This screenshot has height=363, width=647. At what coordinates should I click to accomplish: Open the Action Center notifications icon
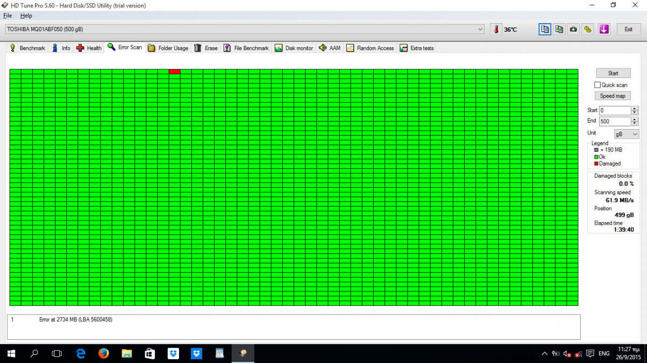coord(591,354)
